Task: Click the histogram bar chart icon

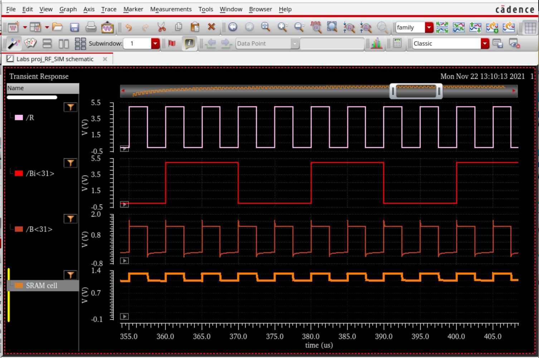Action: coord(376,43)
